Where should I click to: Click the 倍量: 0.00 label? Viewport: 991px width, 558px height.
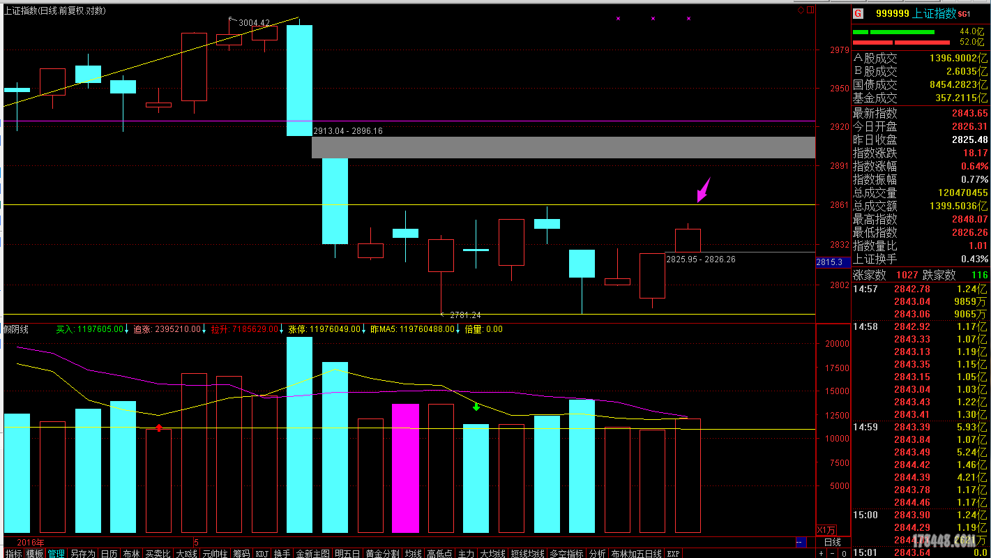click(x=483, y=329)
